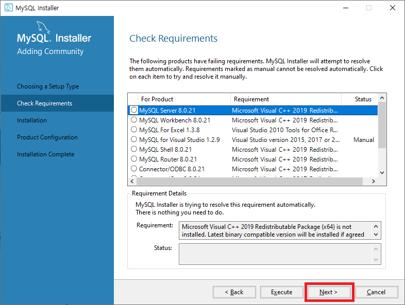Select the radio circle for Connector/ODBC 8.0.21
This screenshot has height=305, width=405.
point(134,169)
